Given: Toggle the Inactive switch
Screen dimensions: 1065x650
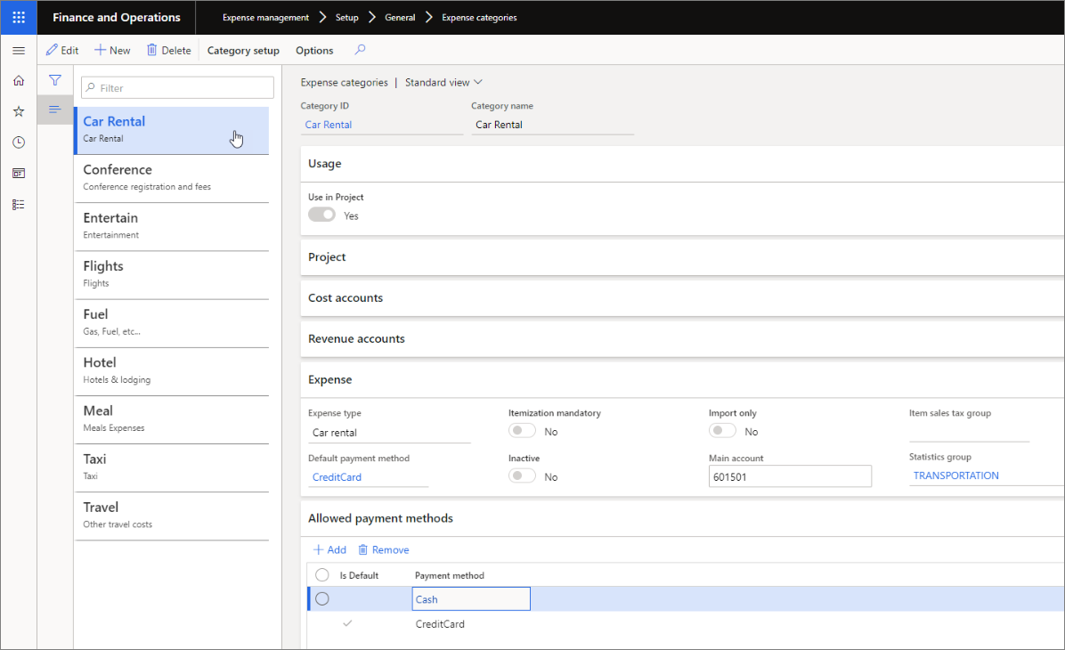Looking at the screenshot, I should click(523, 476).
